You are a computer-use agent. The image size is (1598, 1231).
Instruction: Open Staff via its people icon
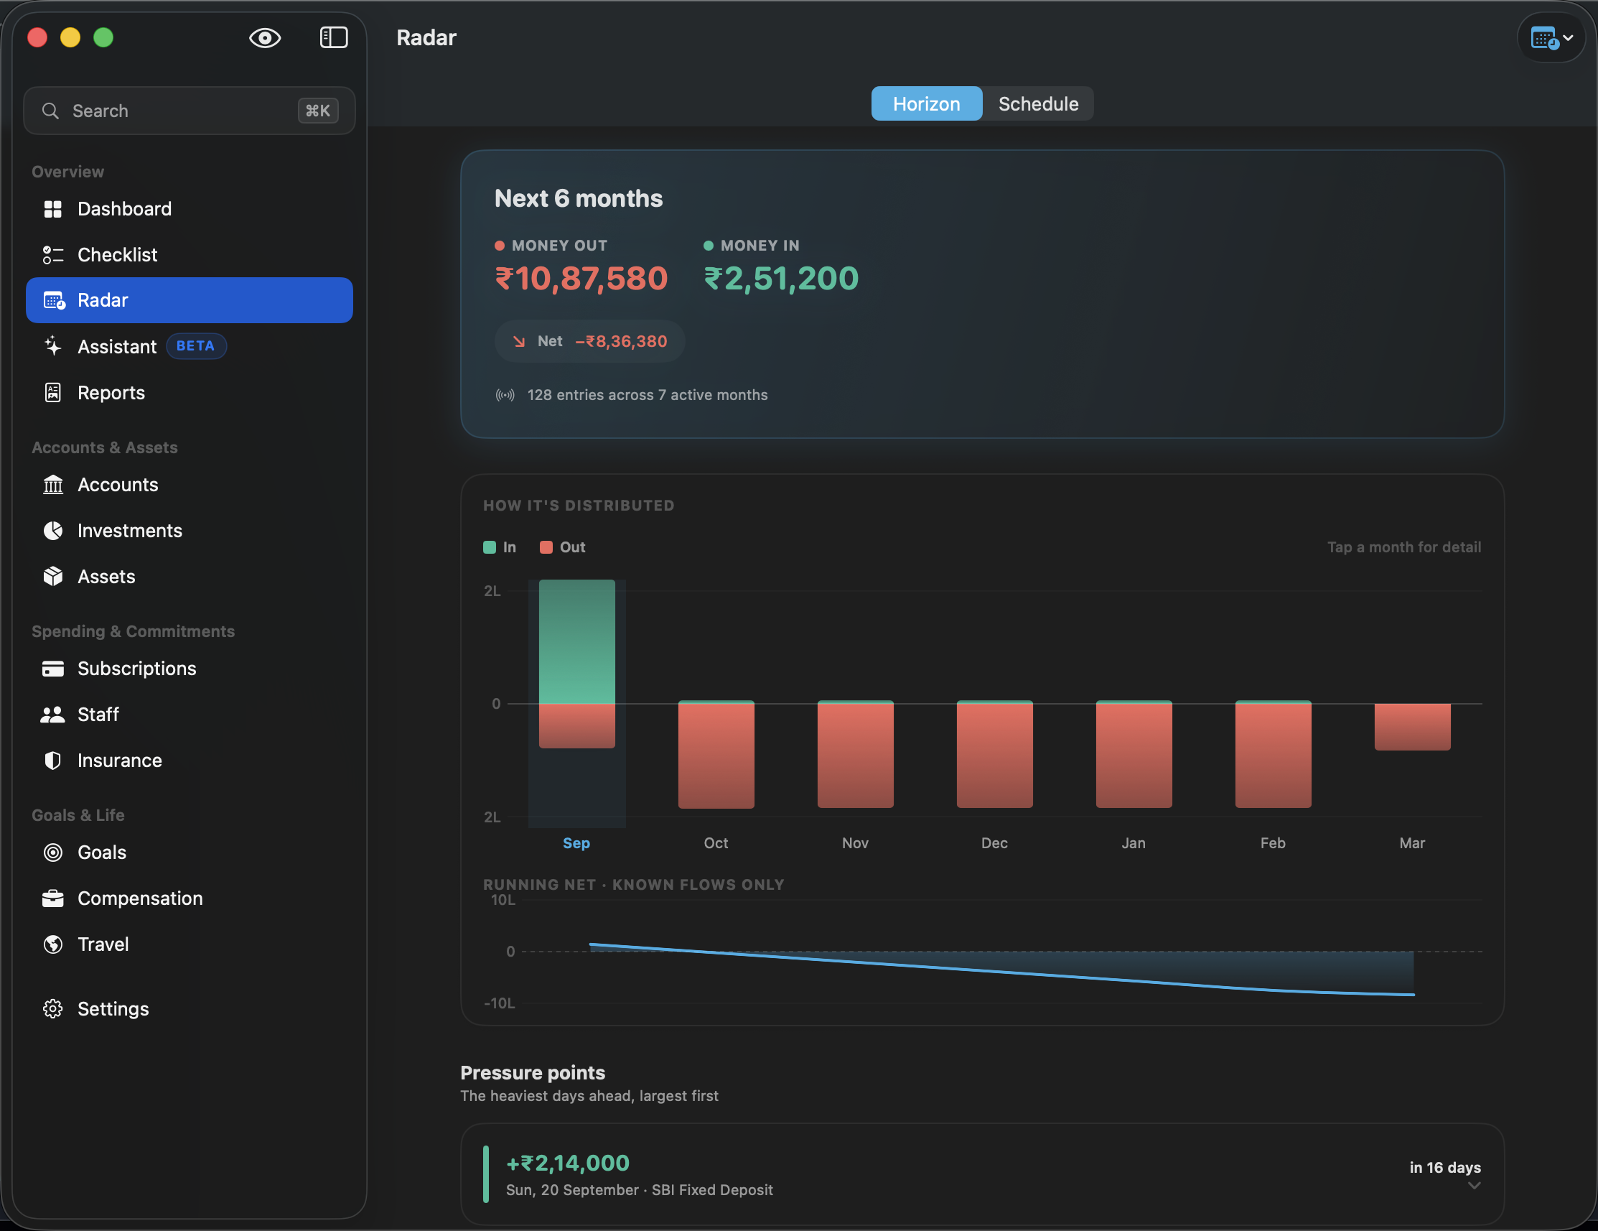(x=52, y=715)
